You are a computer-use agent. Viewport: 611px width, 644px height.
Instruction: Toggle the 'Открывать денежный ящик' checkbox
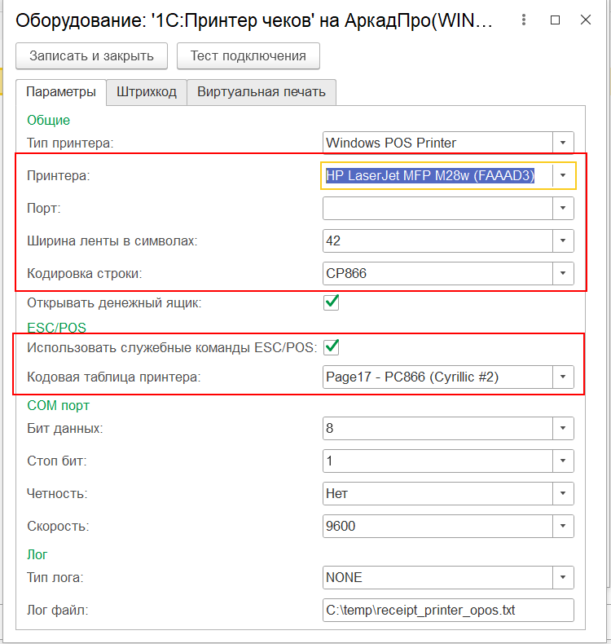(332, 302)
